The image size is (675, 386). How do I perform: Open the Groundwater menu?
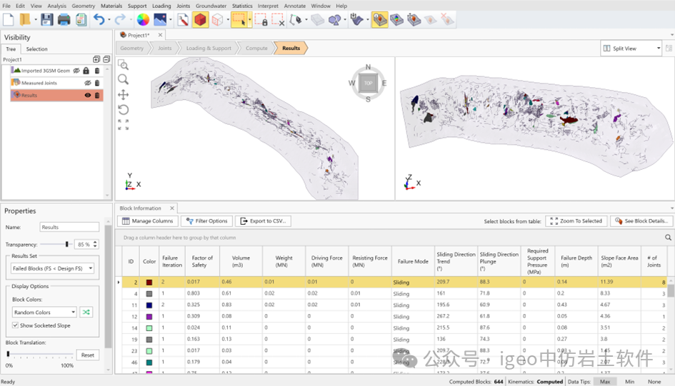point(211,6)
